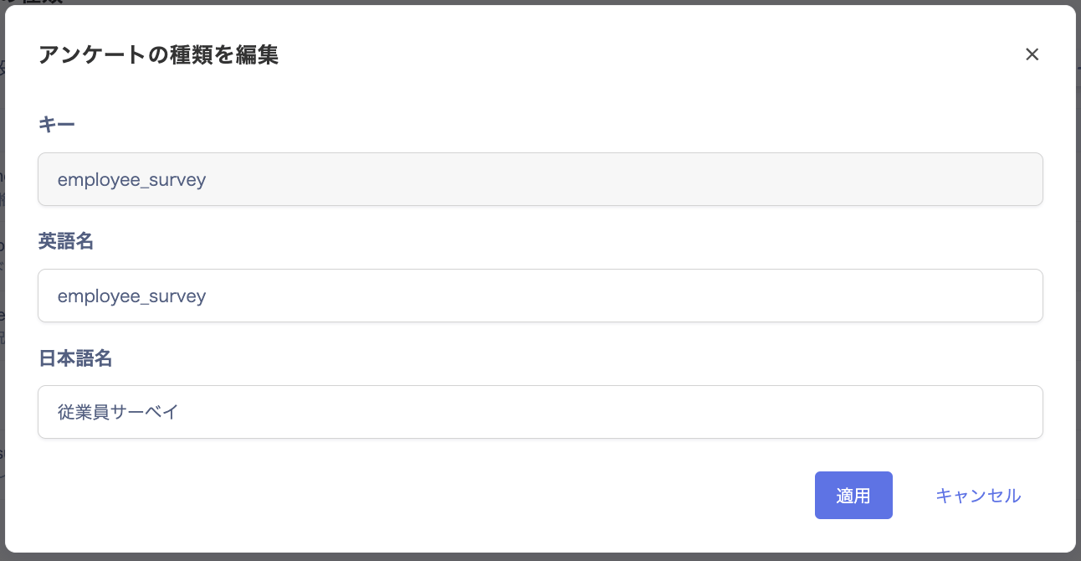Click blank dialog space left of 適用 button

point(418,496)
